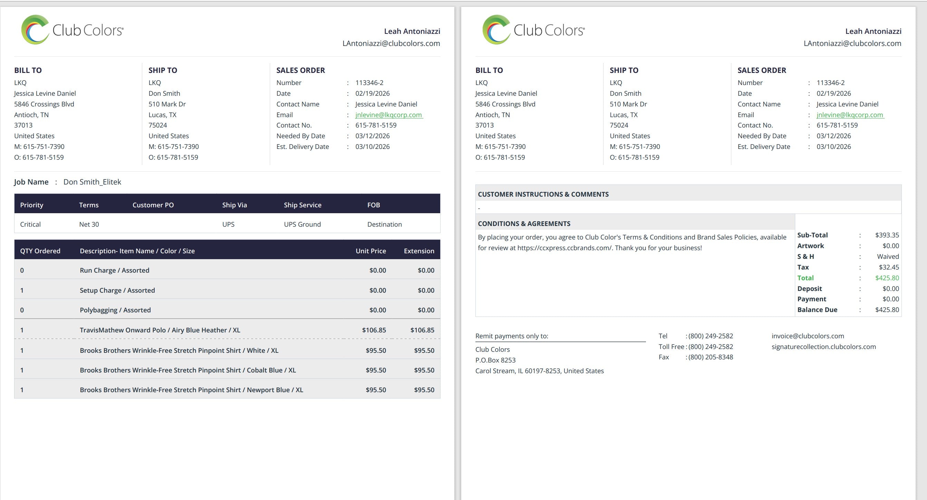Click the Conditions & Agreements heading
This screenshot has height=500, width=927.
(524, 223)
